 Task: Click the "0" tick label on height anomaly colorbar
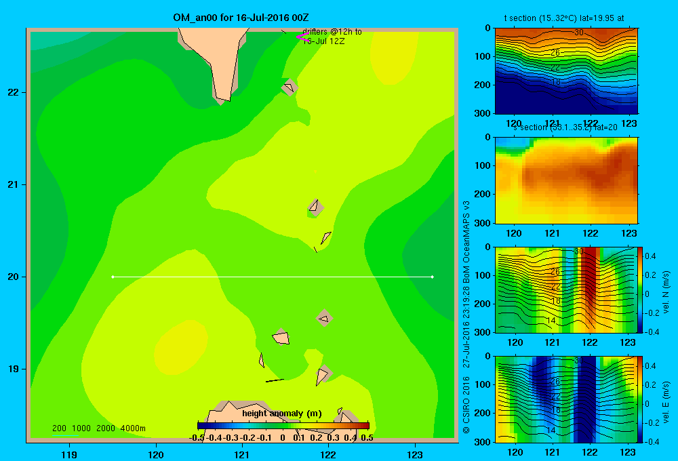point(282,438)
